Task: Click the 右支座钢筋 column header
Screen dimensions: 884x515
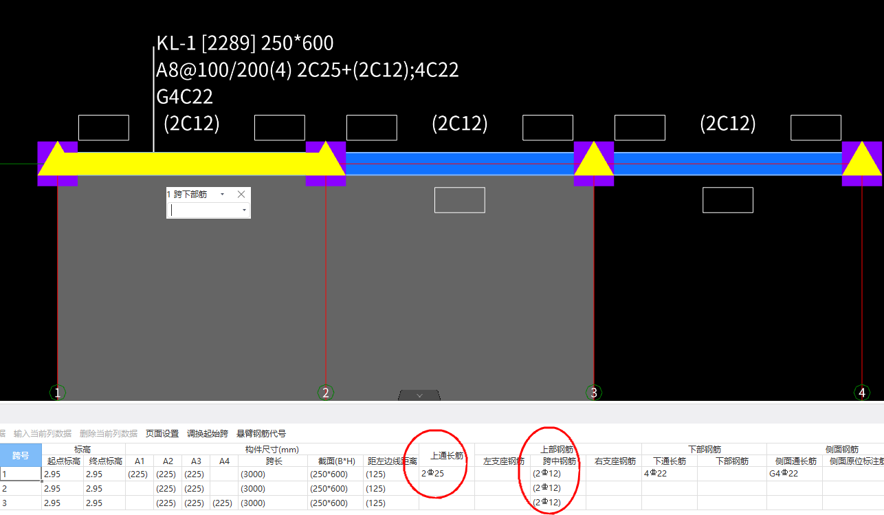Action: (614, 461)
